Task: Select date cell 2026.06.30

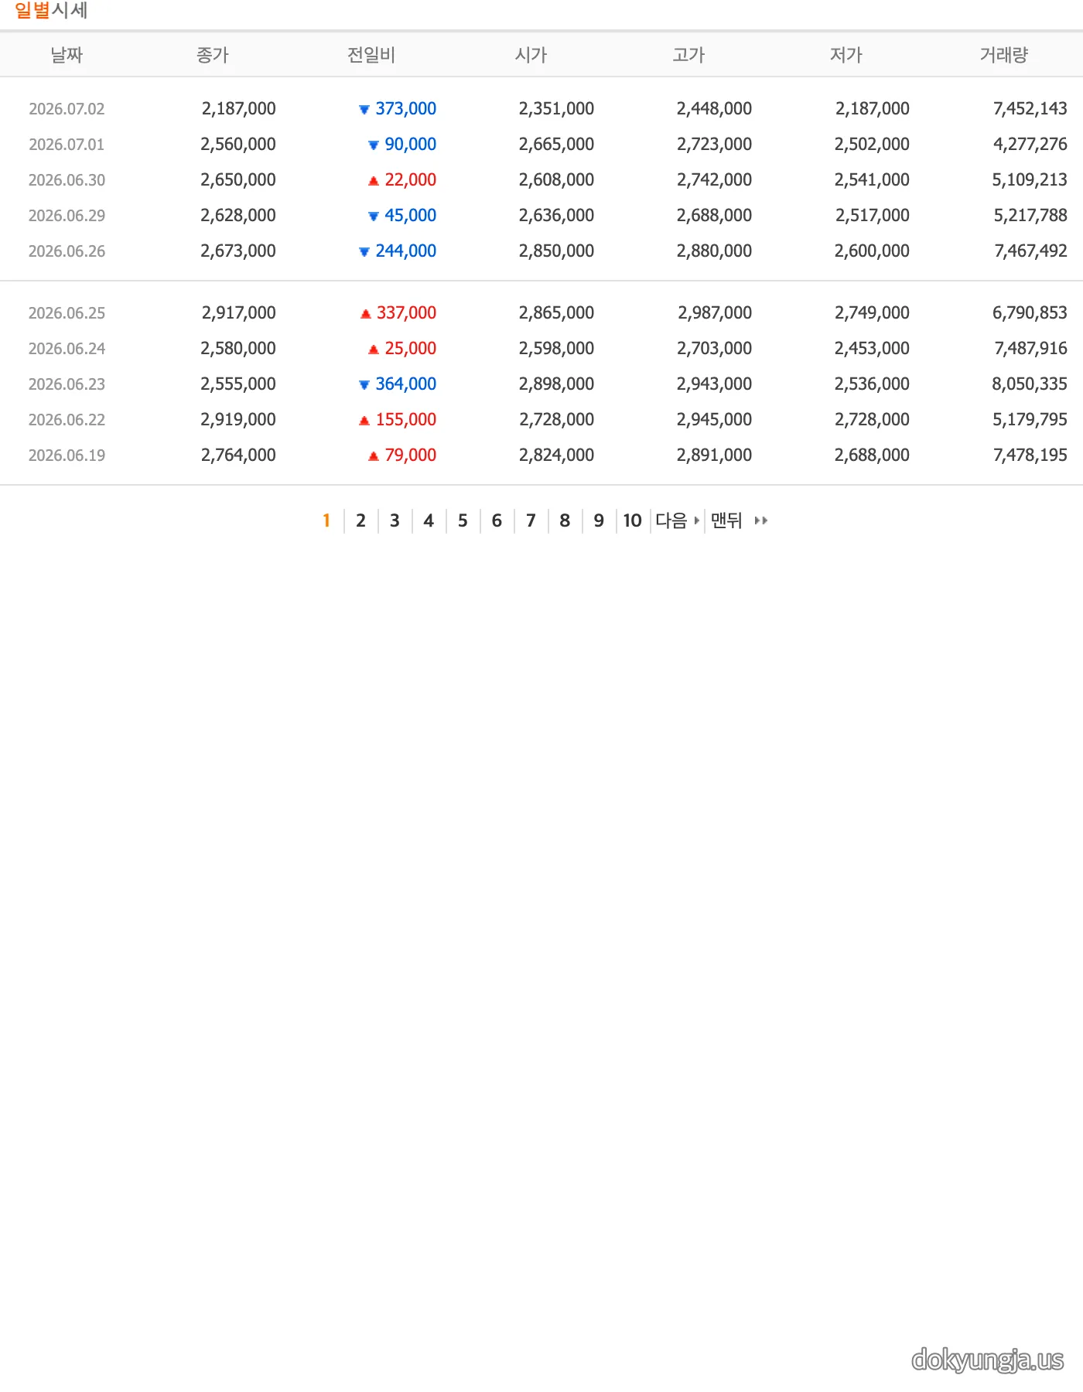Action: coord(67,180)
